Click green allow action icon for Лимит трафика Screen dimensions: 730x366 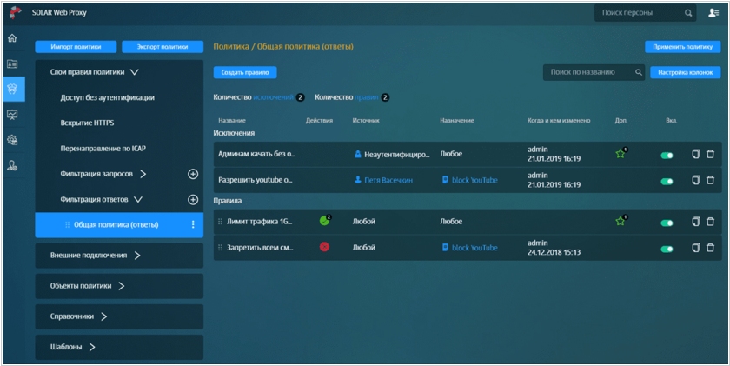pyautogui.click(x=324, y=221)
